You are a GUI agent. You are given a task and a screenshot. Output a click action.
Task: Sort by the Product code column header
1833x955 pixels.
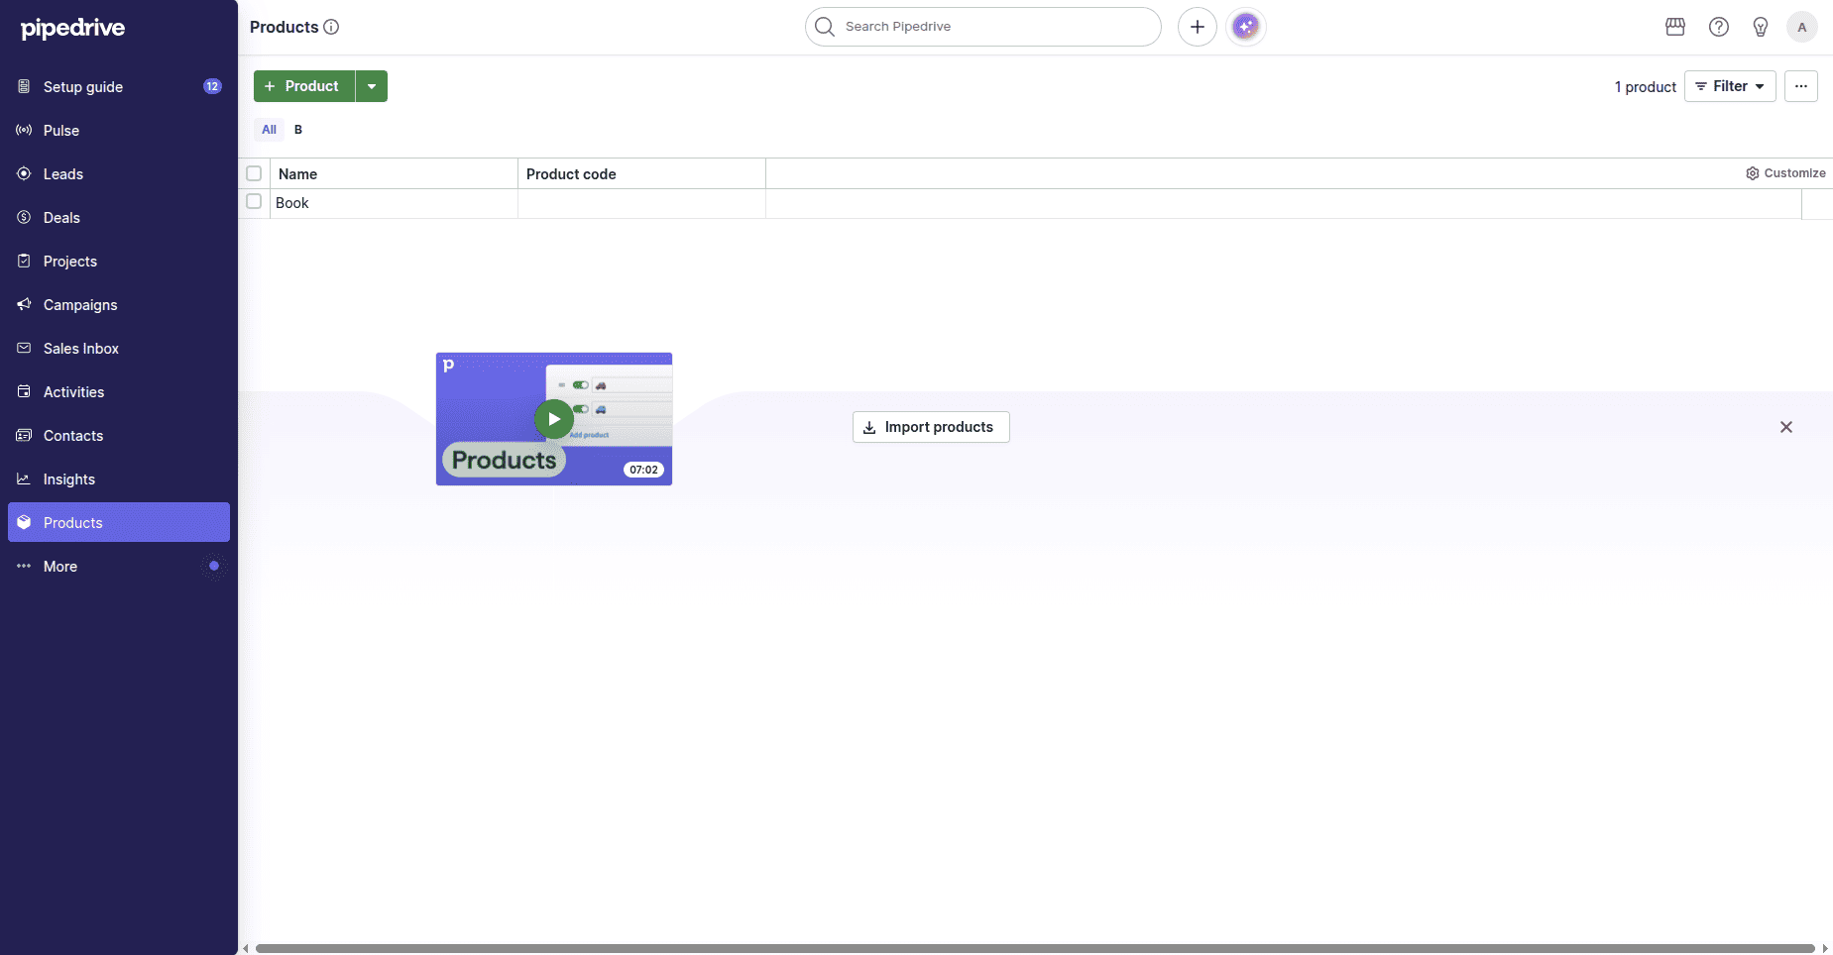(x=641, y=173)
